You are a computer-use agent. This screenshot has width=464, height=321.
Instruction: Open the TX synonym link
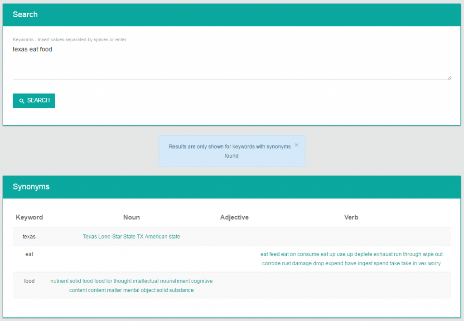click(x=140, y=237)
